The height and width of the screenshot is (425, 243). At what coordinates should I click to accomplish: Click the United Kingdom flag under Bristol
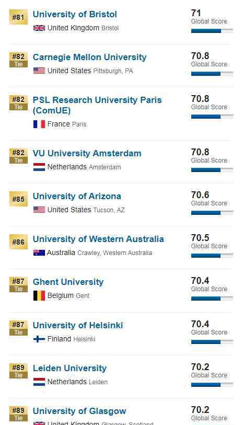39,28
